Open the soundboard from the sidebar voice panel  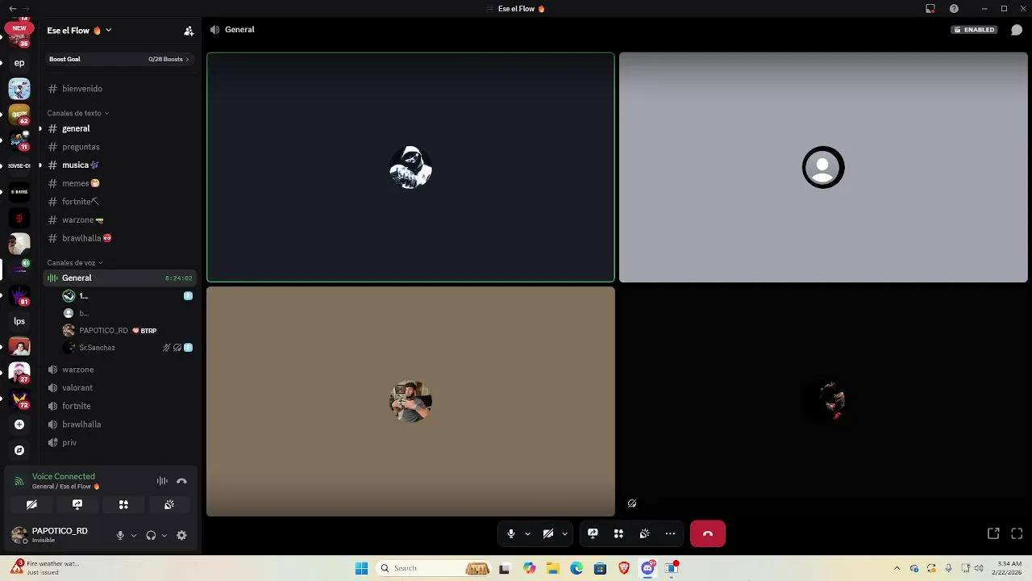169,504
